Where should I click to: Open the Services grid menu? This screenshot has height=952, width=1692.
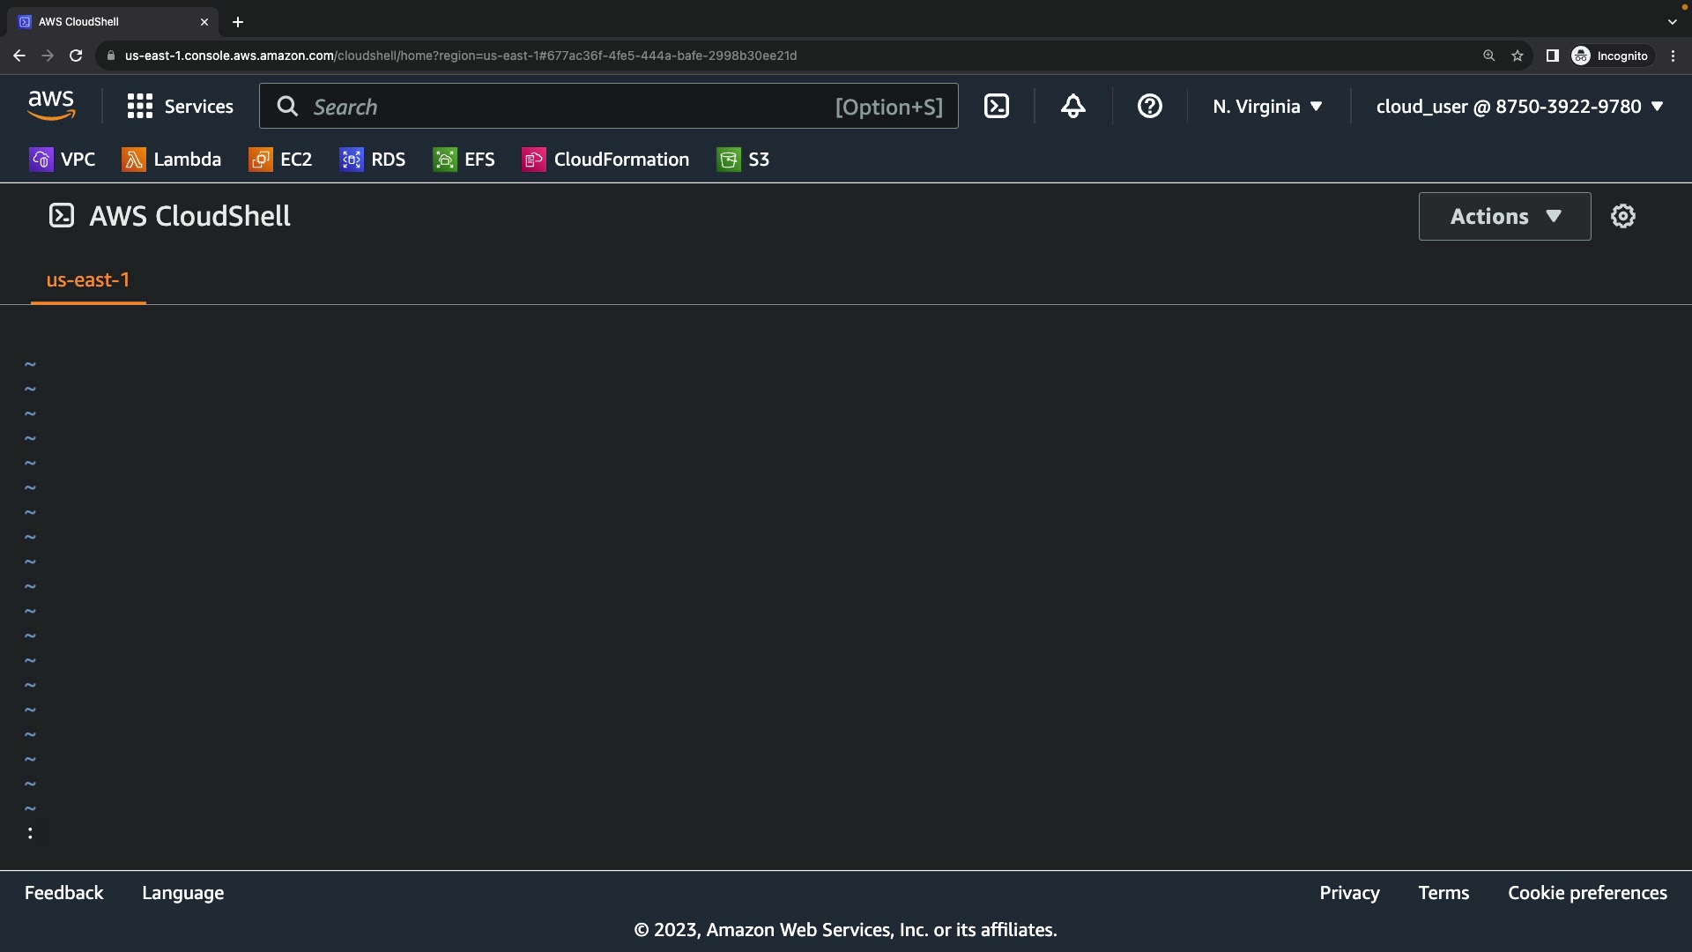[x=180, y=107]
